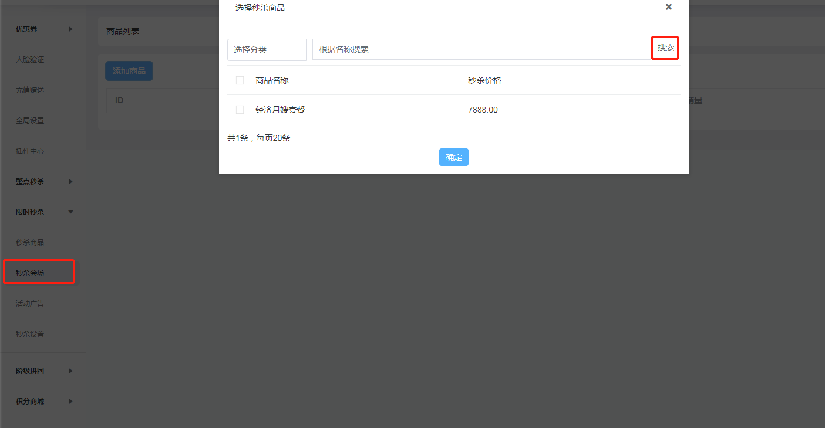Click the price 7888.00
This screenshot has height=428, width=825.
click(x=483, y=110)
